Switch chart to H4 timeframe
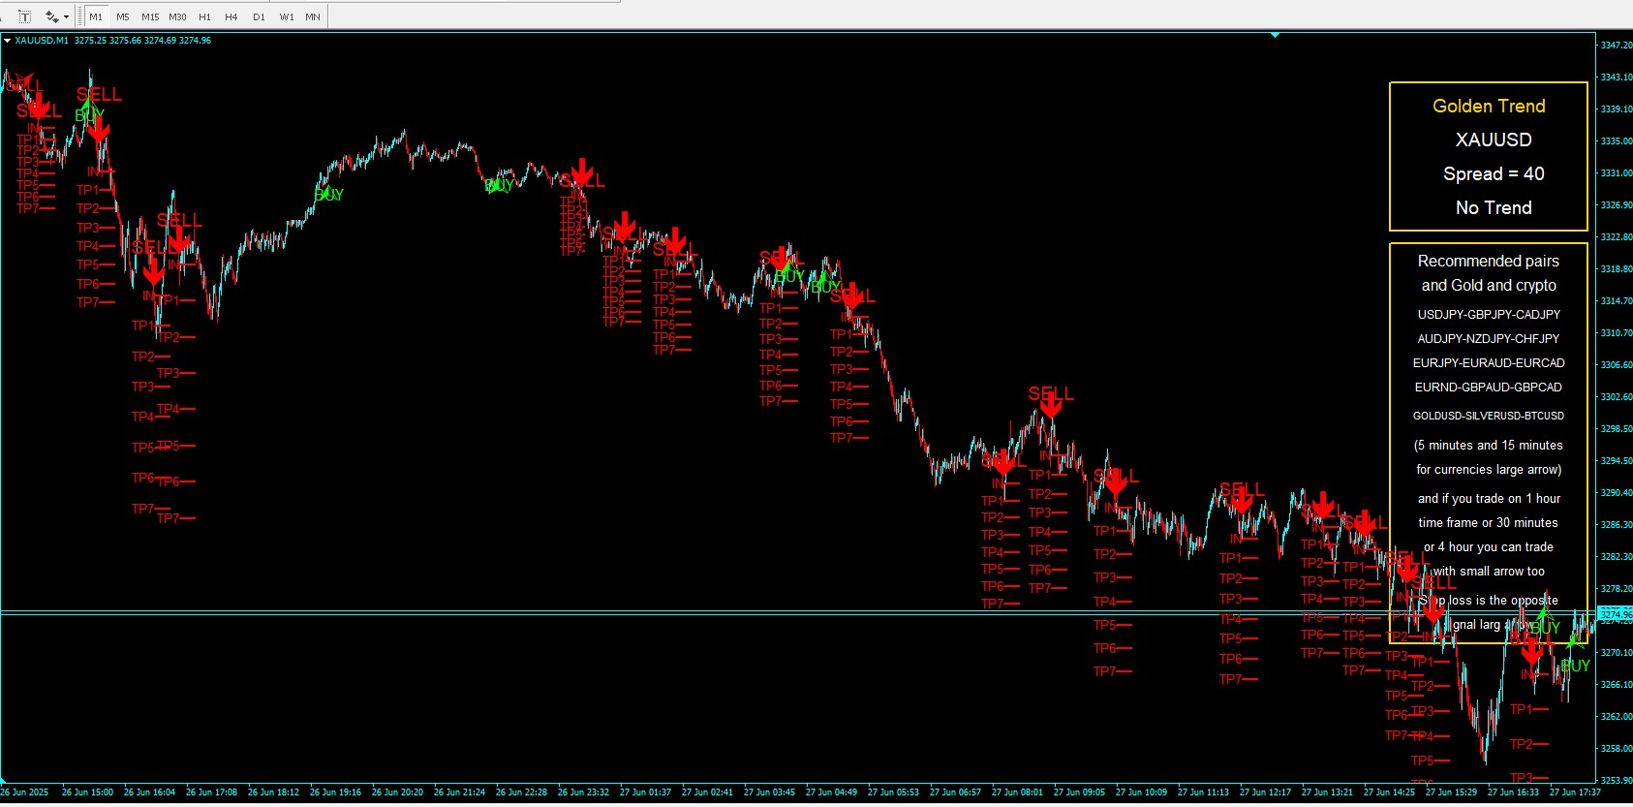 (x=231, y=16)
